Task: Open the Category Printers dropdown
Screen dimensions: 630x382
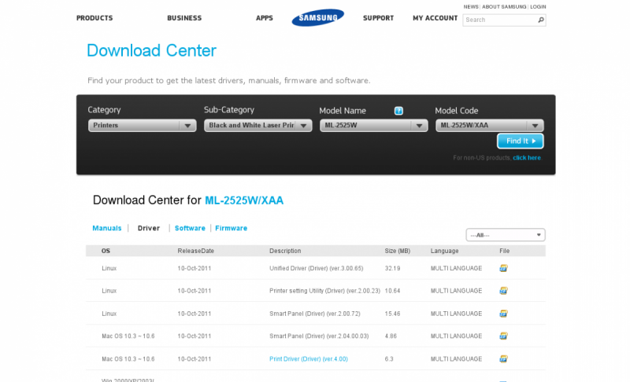Action: pos(143,126)
